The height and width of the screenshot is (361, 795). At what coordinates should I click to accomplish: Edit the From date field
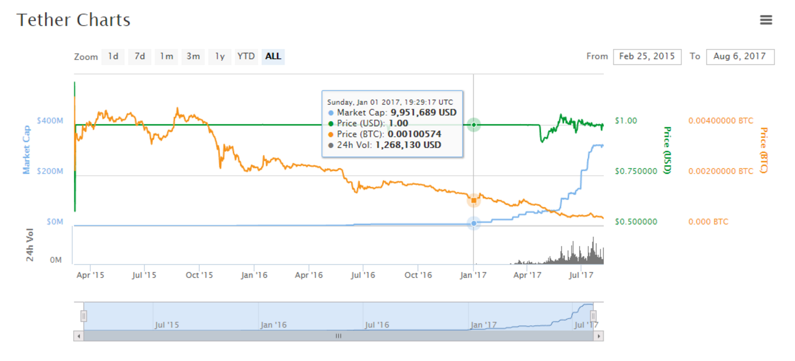[647, 57]
